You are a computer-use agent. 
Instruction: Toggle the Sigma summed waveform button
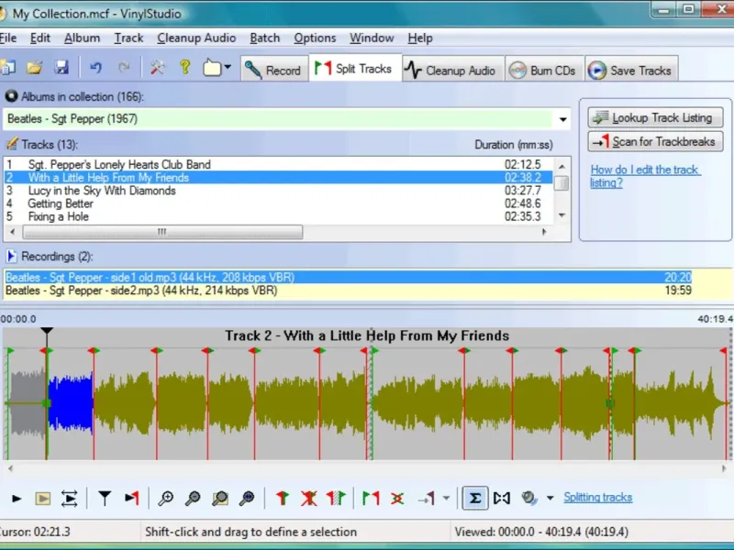click(474, 499)
